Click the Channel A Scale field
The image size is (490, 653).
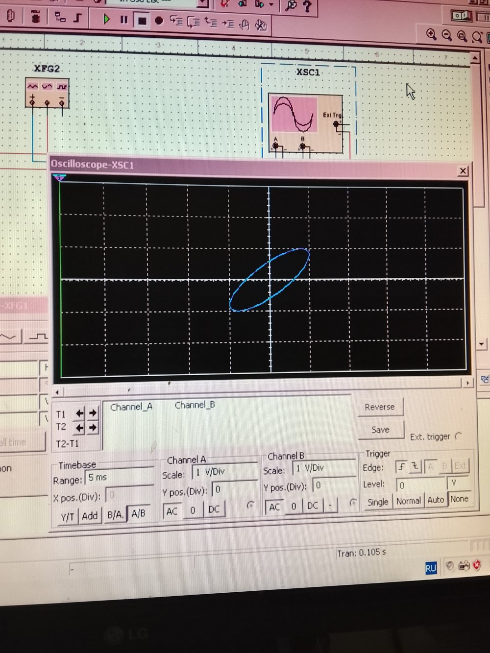click(223, 472)
